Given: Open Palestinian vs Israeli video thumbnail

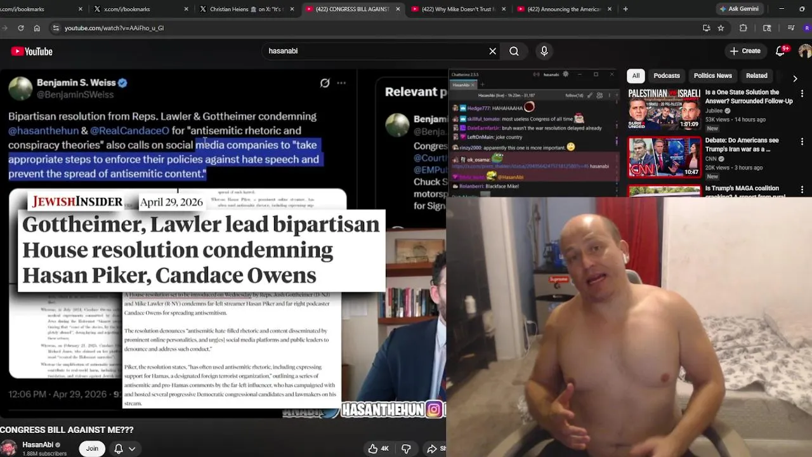Looking at the screenshot, I should point(664,109).
